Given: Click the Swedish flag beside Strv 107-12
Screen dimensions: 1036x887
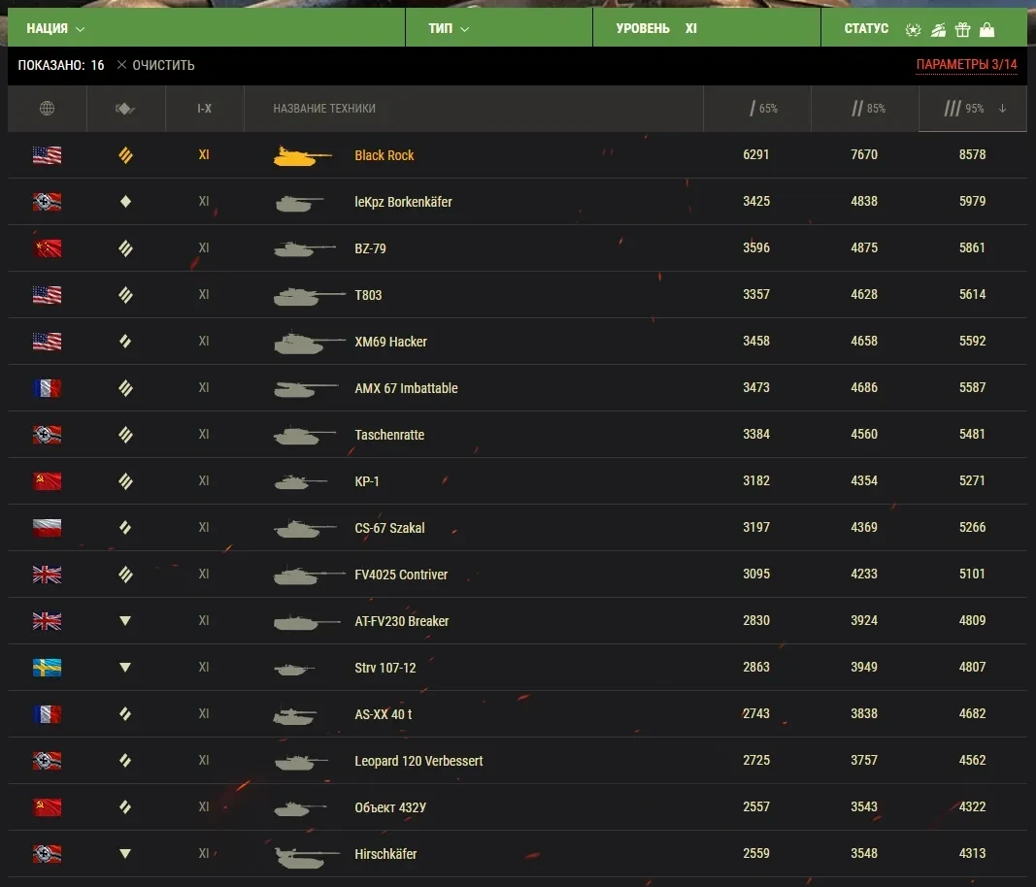Looking at the screenshot, I should [47, 668].
